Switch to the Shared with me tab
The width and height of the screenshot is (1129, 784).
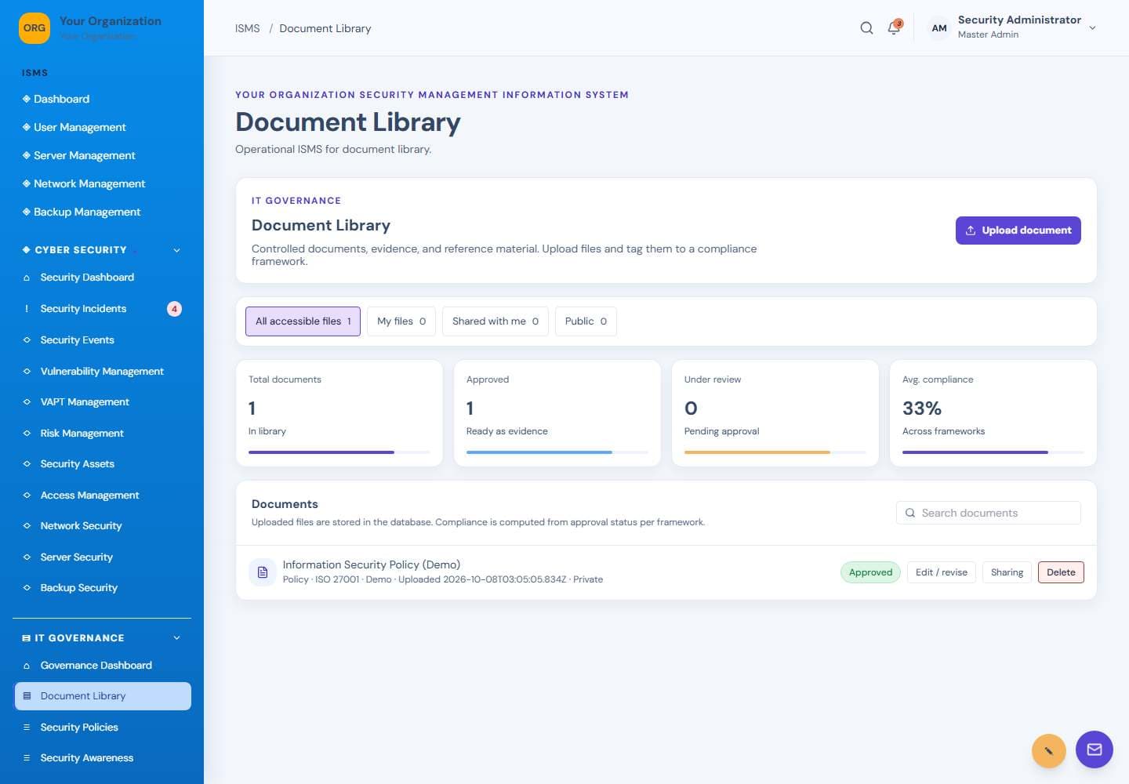click(x=496, y=321)
